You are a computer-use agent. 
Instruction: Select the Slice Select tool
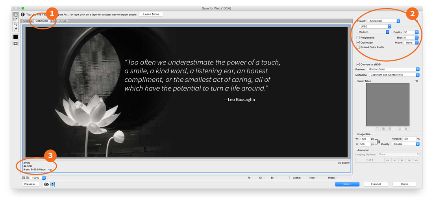[15, 19]
